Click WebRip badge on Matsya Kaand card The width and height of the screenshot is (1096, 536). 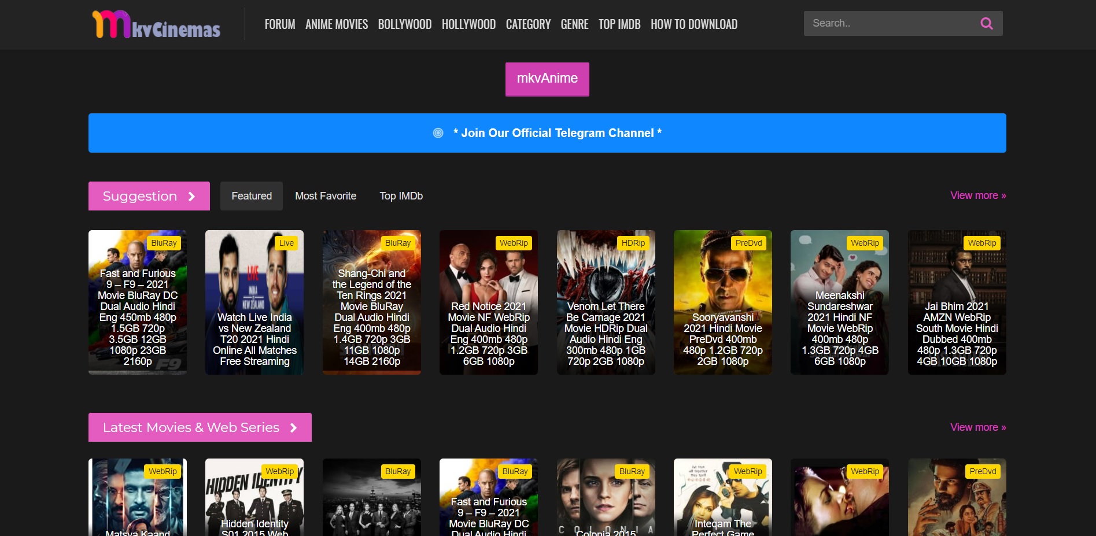click(163, 471)
